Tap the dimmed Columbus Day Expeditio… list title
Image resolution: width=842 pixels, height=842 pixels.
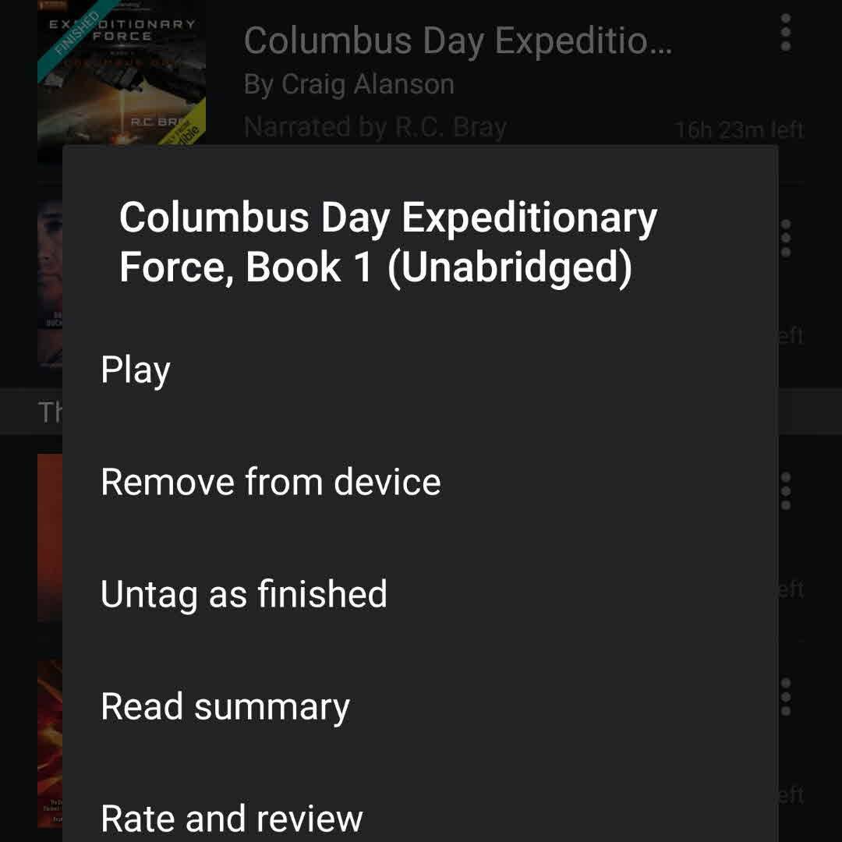(x=458, y=41)
